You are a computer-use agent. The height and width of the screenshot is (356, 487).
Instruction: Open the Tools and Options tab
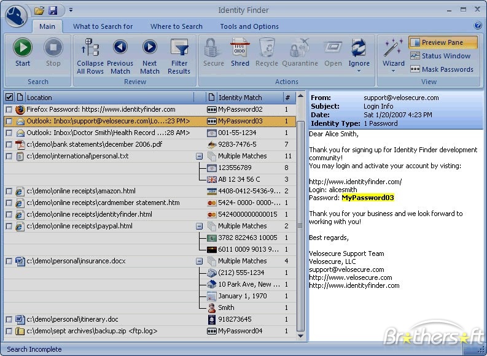point(249,26)
